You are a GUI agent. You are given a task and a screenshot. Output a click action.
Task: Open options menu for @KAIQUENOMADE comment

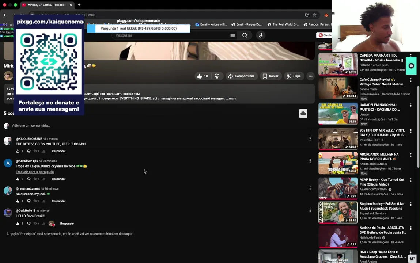click(x=310, y=138)
